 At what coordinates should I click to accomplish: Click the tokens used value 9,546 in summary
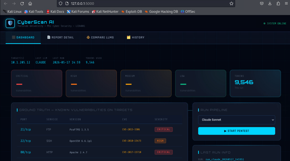click(x=90, y=62)
